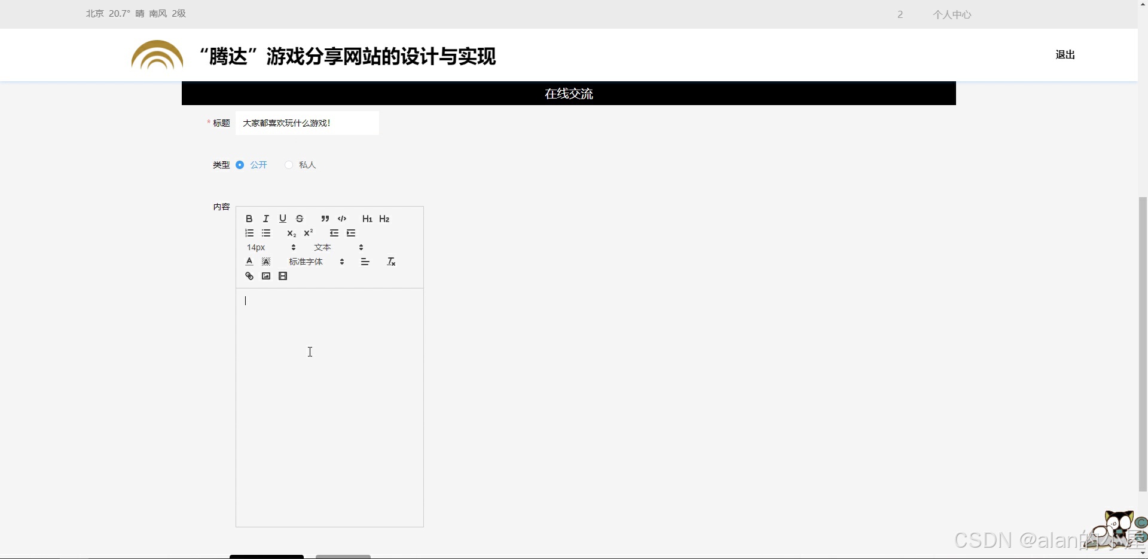Image resolution: width=1148 pixels, height=559 pixels.
Task: Click the site logo
Action: (x=157, y=55)
